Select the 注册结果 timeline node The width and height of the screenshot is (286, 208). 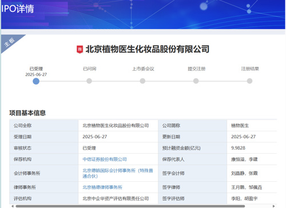coord(249,81)
